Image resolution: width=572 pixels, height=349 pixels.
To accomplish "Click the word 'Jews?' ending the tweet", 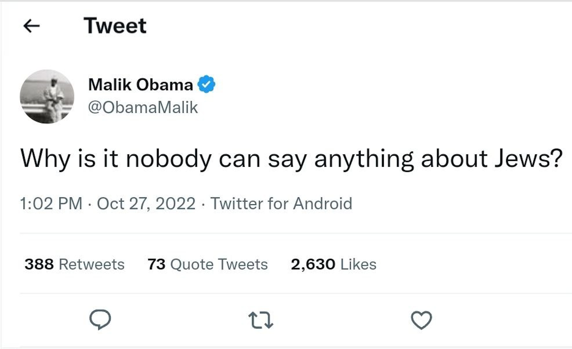I will (528, 159).
